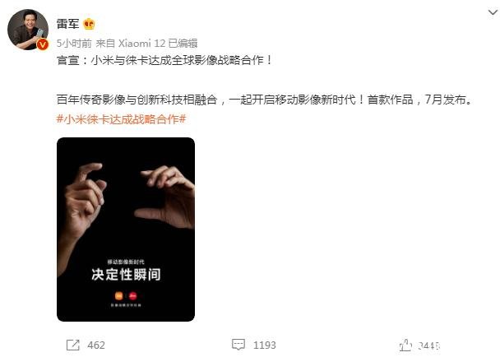Click the orange V verification badge
Screen dimensions: 500x357
[42, 44]
